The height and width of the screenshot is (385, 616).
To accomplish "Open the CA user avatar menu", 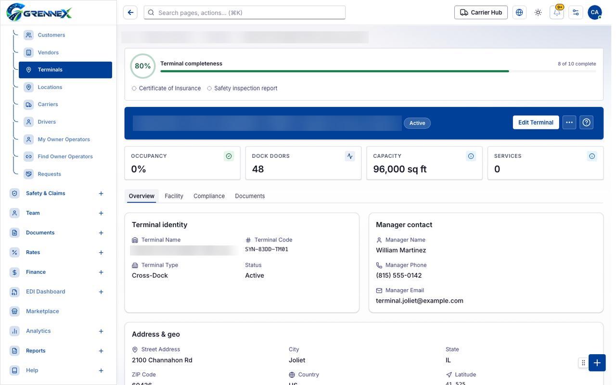I will tap(595, 13).
